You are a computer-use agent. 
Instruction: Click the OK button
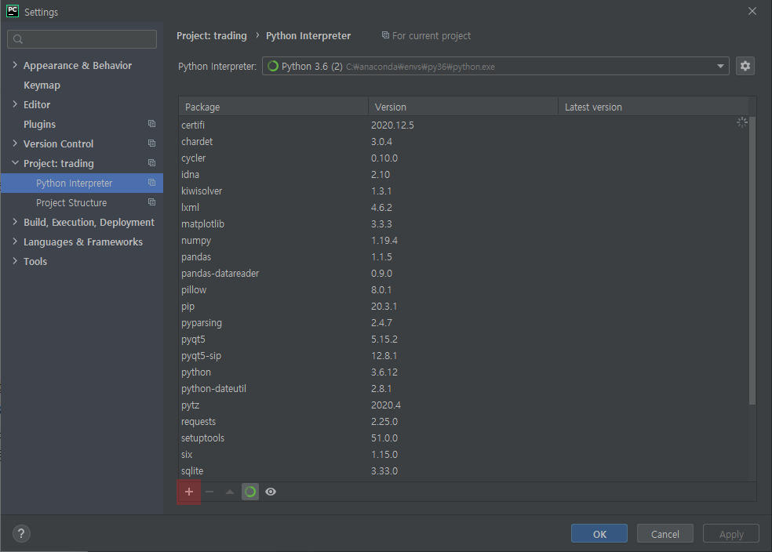[x=599, y=534]
